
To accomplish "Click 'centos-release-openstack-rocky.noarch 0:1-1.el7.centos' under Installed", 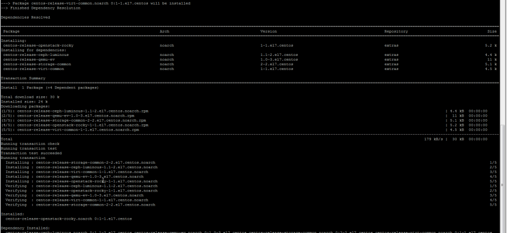I will point(68,219).
